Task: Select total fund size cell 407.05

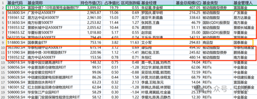Action: pos(188,7)
